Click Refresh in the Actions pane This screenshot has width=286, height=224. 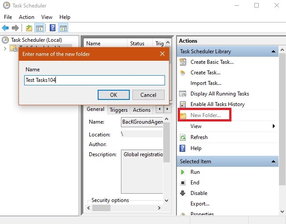coord(199,137)
